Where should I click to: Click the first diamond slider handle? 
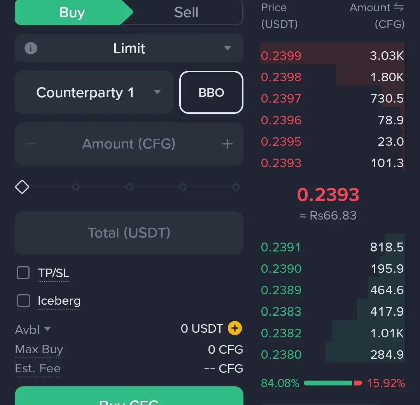pyautogui.click(x=22, y=187)
